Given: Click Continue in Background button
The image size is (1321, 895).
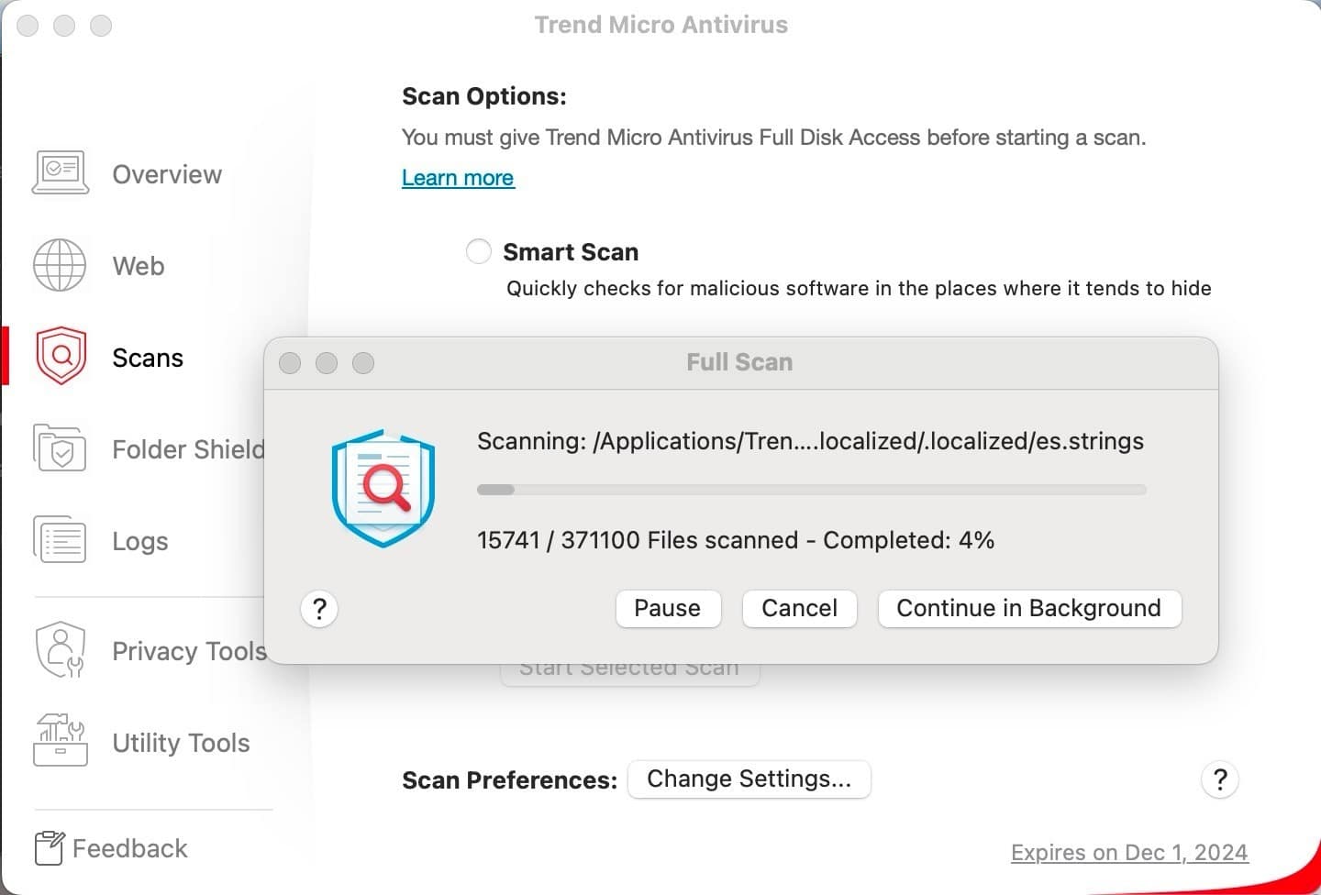Looking at the screenshot, I should pos(1029,609).
